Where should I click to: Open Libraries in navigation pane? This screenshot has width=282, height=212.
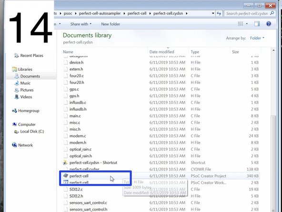click(22, 69)
